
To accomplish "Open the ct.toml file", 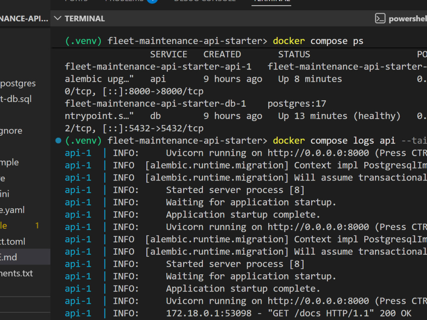I will pos(12,241).
